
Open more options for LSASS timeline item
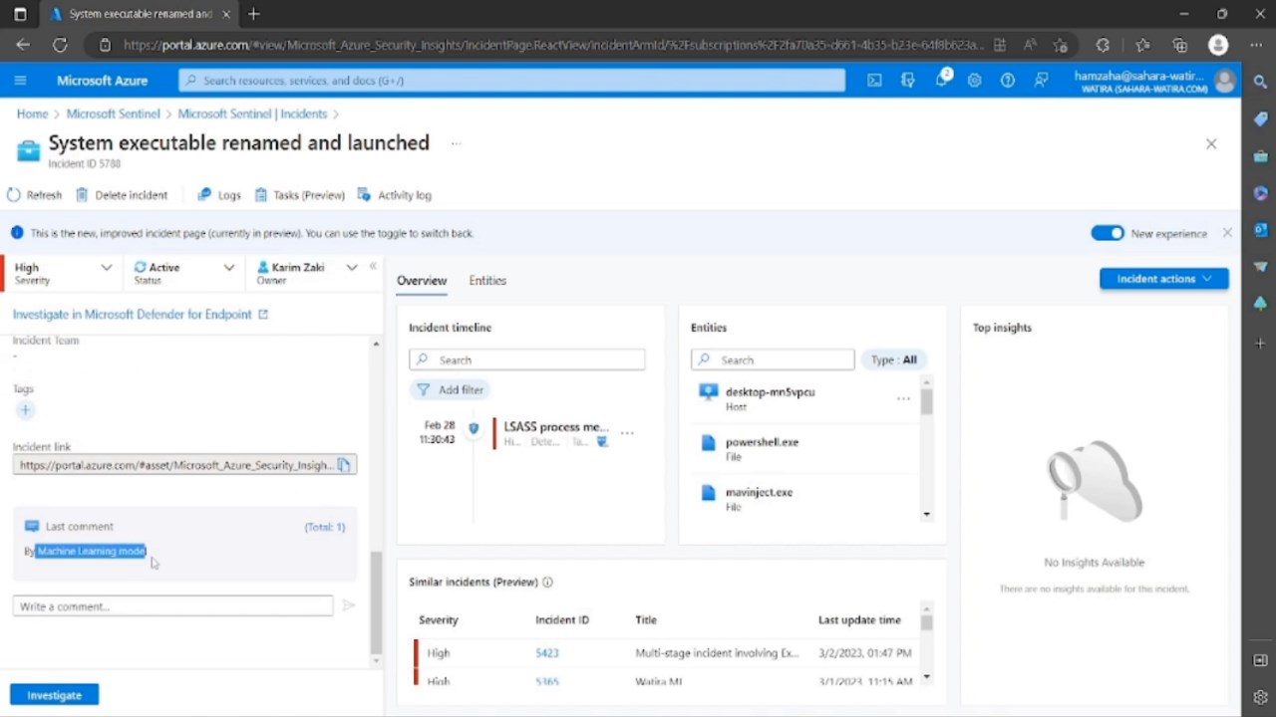point(627,433)
